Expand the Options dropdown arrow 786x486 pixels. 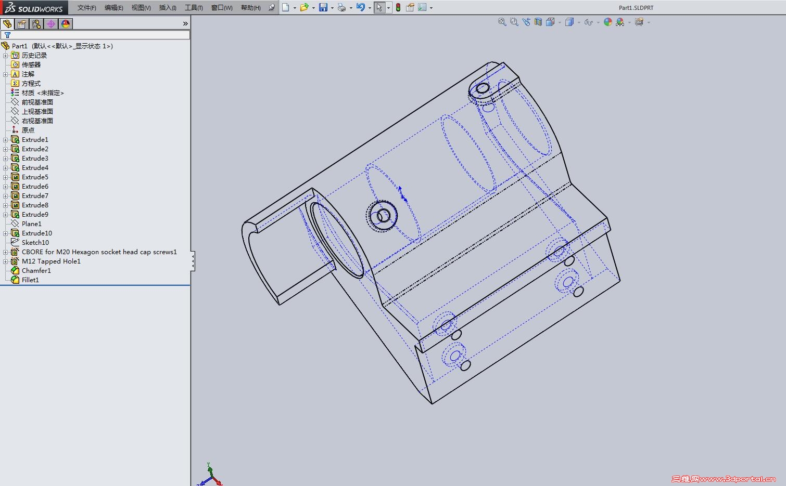point(431,8)
